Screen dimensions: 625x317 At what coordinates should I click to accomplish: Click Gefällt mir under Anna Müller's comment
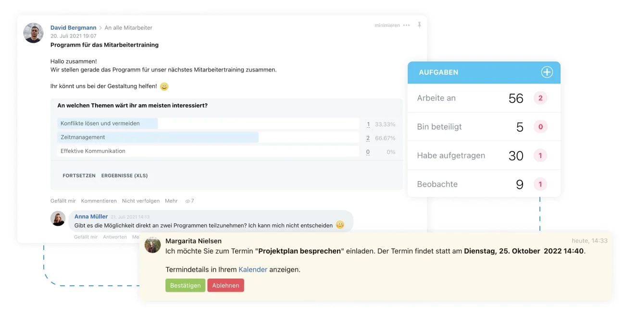point(86,237)
